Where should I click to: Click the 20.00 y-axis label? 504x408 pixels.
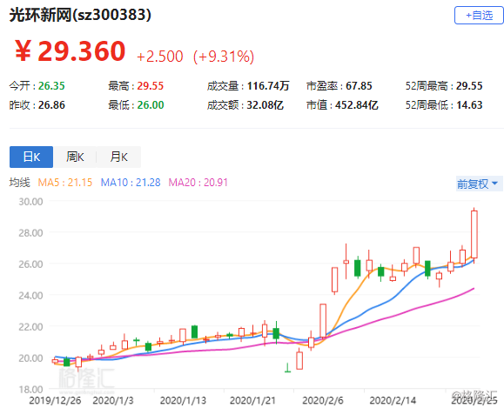pyautogui.click(x=30, y=358)
